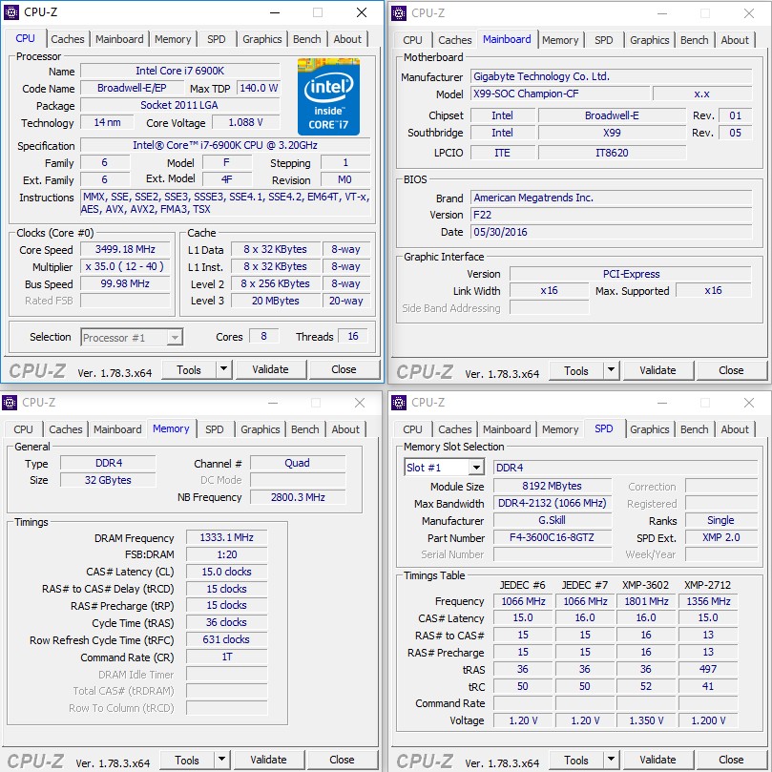Switch to the Caches tab in the Memory window
Viewport: 772px width, 772px height.
pyautogui.click(x=66, y=429)
